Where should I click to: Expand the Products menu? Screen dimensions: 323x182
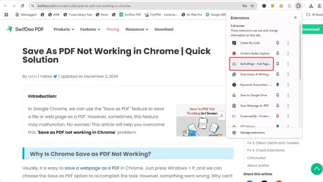pyautogui.click(x=64, y=29)
